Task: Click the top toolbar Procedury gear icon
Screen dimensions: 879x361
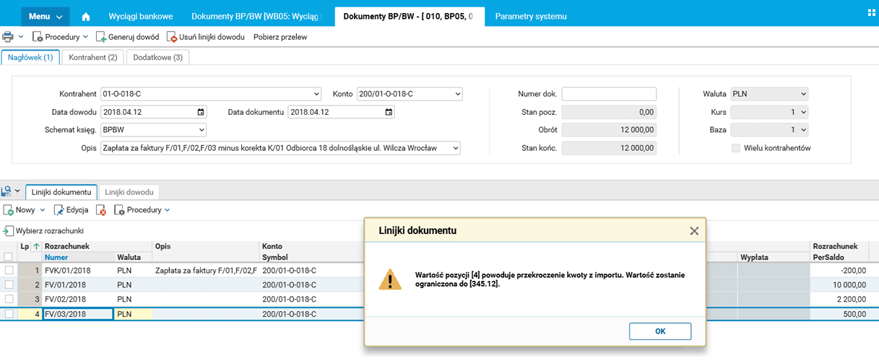Action: pos(38,37)
